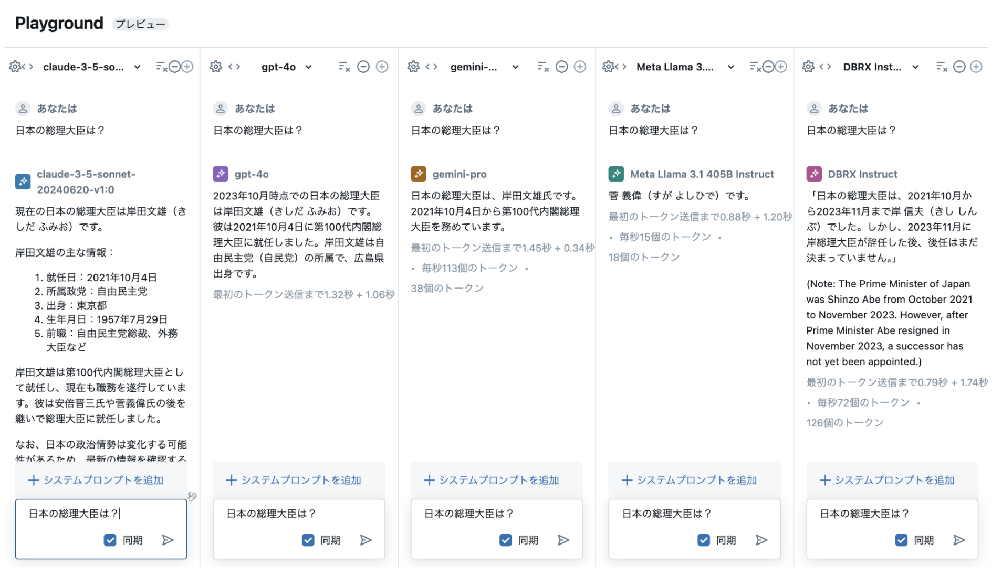1002x576 pixels.
Task: Open the DBRX Inst... model dropdown
Action: (881, 67)
